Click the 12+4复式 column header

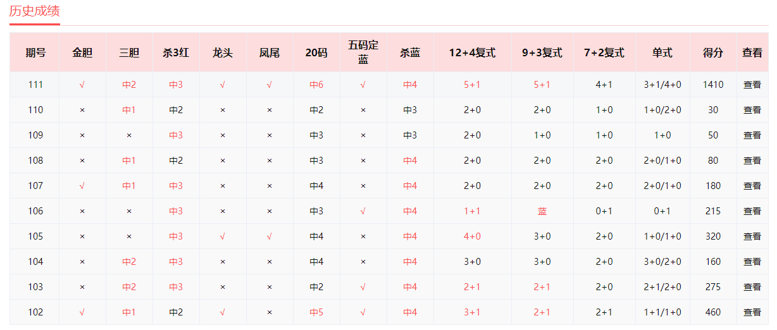[472, 52]
